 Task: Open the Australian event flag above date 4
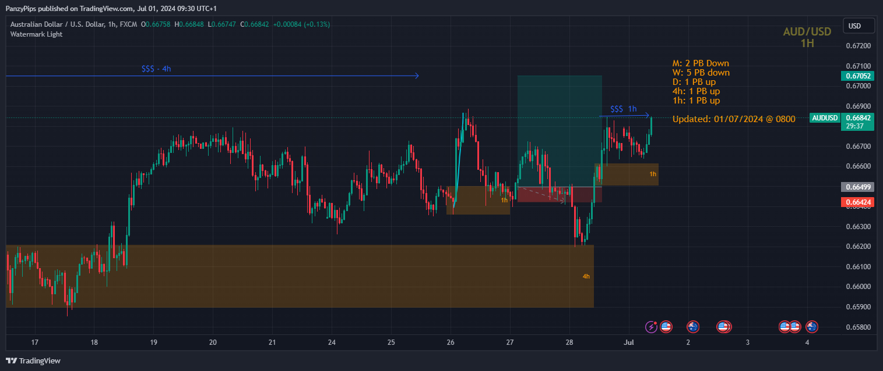811,327
